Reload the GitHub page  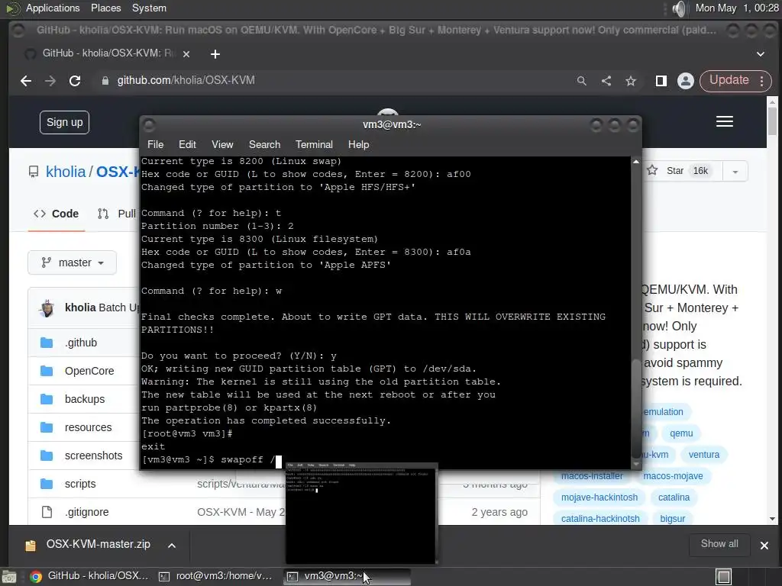click(x=75, y=81)
